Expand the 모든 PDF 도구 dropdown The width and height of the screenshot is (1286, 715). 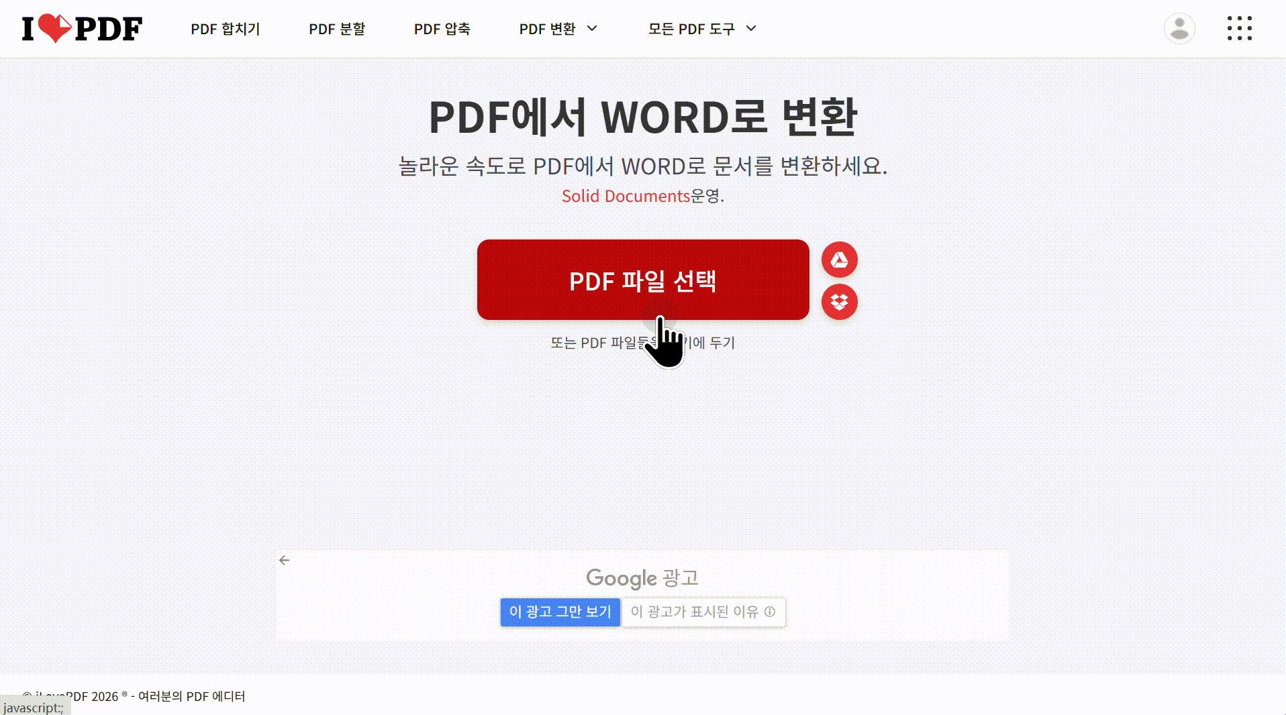pyautogui.click(x=702, y=29)
